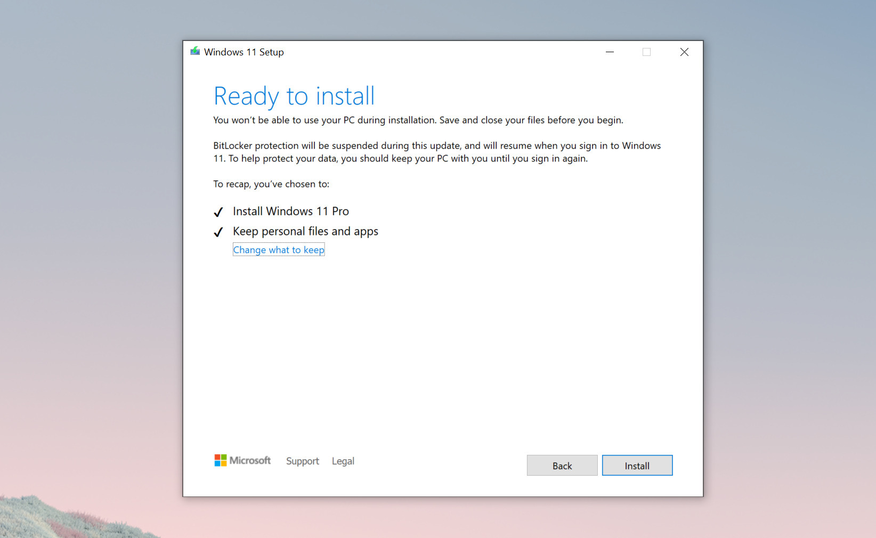Go back using the Back button
Image resolution: width=876 pixels, height=538 pixels.
click(x=562, y=466)
